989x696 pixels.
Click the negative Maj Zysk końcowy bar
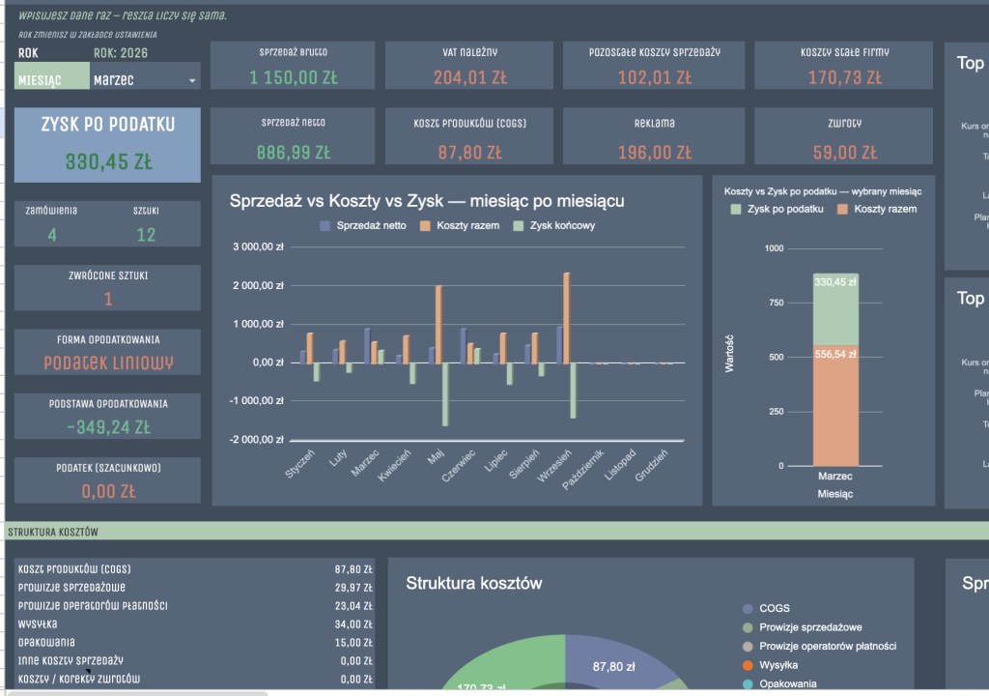[445, 394]
